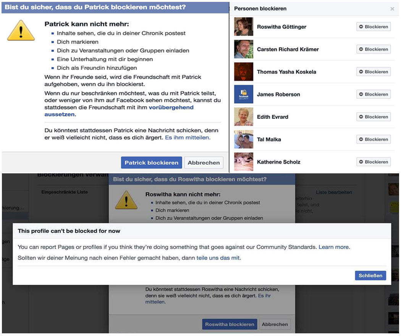This screenshot has width=401, height=336.
Task: Open Edith Evrard's profile thumbnail
Action: (x=244, y=116)
